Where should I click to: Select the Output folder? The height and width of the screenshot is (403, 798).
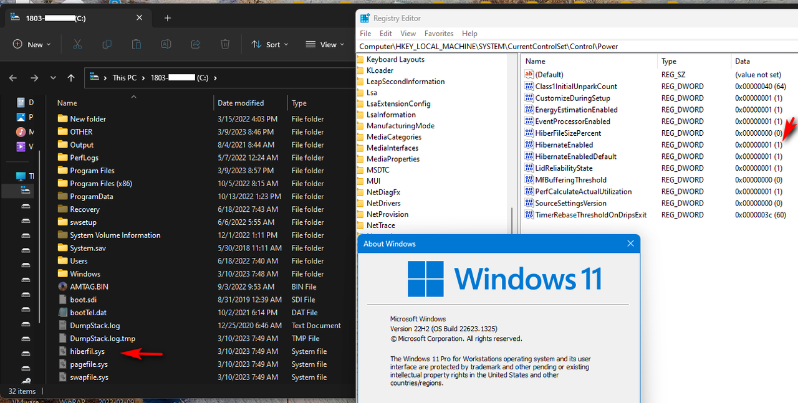tap(82, 145)
